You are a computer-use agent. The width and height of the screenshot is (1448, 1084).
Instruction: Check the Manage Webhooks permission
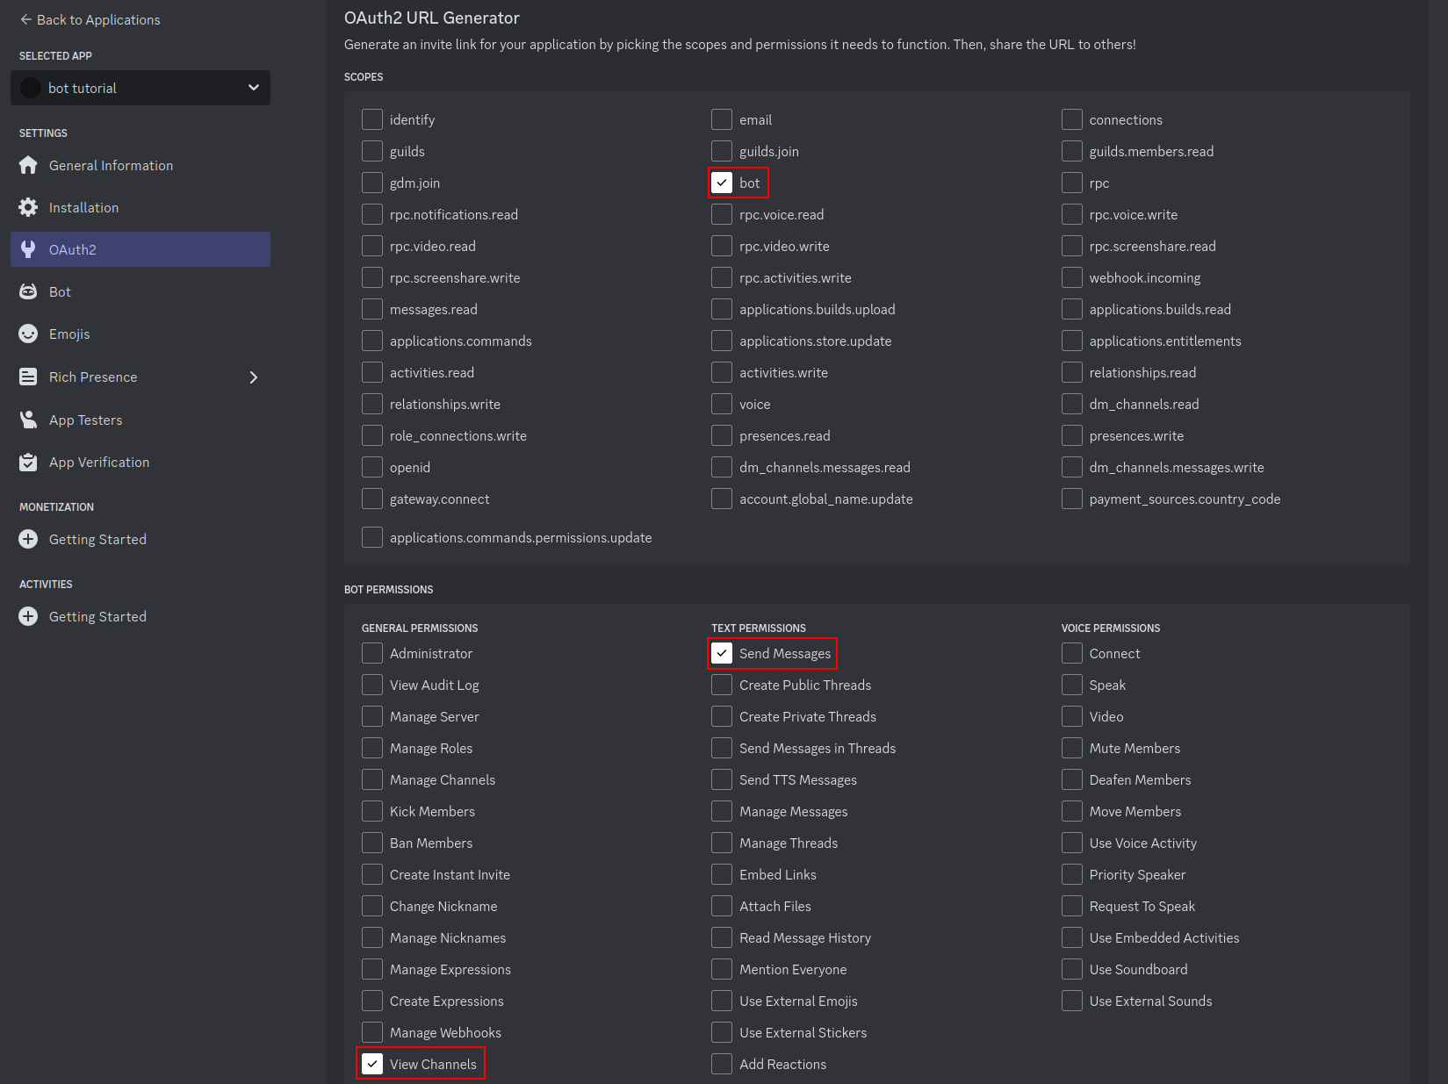(x=372, y=1032)
